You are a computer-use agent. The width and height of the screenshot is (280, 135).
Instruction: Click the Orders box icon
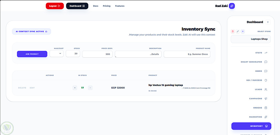(x=266, y=108)
